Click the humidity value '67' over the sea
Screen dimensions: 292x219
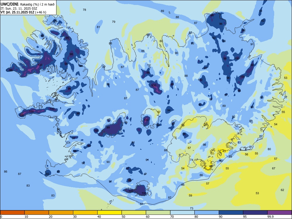coord(274,168)
